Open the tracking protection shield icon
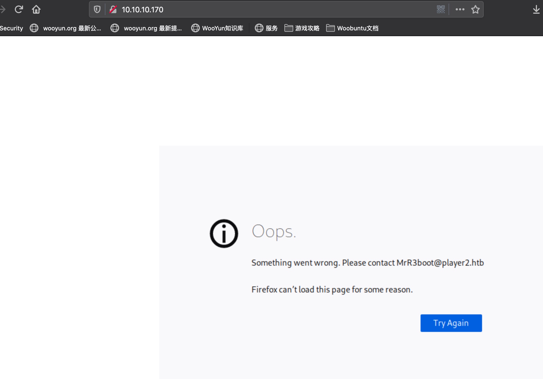This screenshot has height=379, width=543. tap(97, 10)
